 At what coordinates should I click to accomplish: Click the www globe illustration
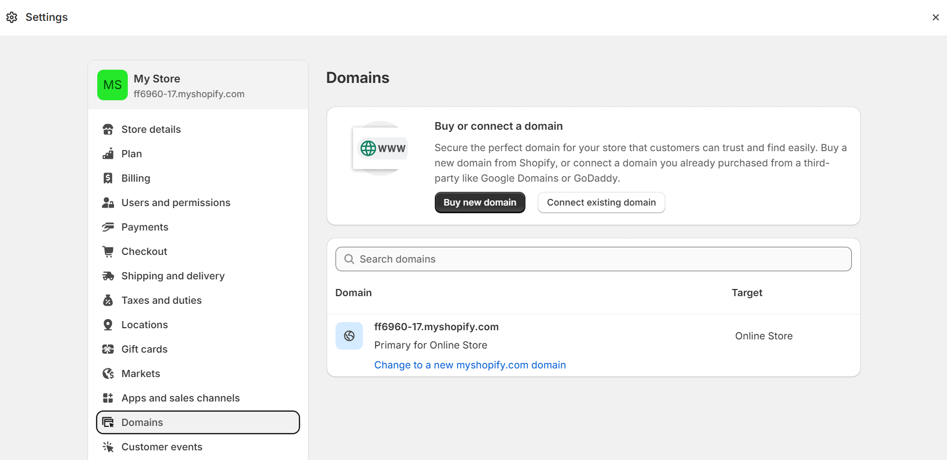[380, 148]
